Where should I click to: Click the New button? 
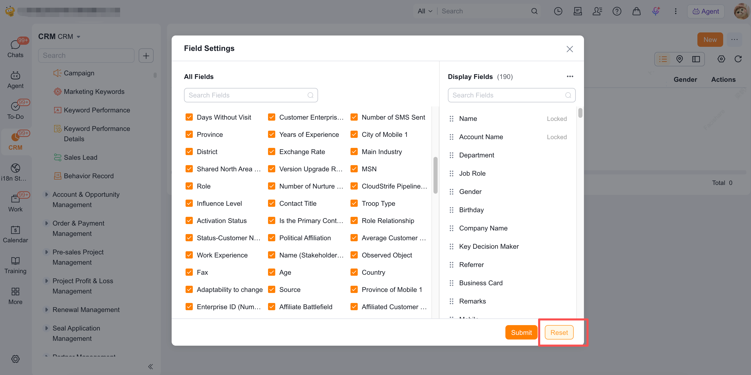710,40
